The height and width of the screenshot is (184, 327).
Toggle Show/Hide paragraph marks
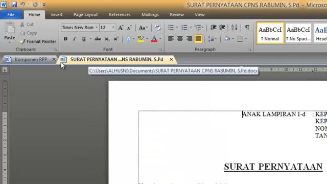click(x=247, y=27)
